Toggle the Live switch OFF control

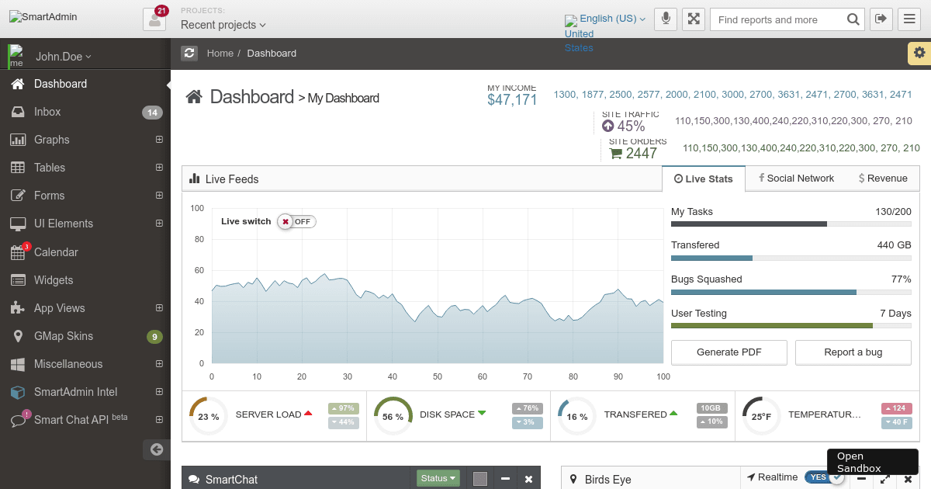click(x=296, y=221)
